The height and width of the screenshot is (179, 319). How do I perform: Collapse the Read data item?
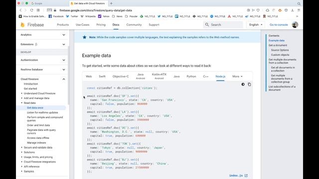22,103
